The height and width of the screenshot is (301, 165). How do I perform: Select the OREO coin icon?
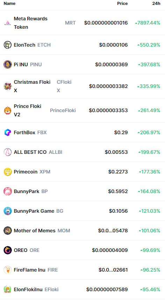(x=8, y=250)
